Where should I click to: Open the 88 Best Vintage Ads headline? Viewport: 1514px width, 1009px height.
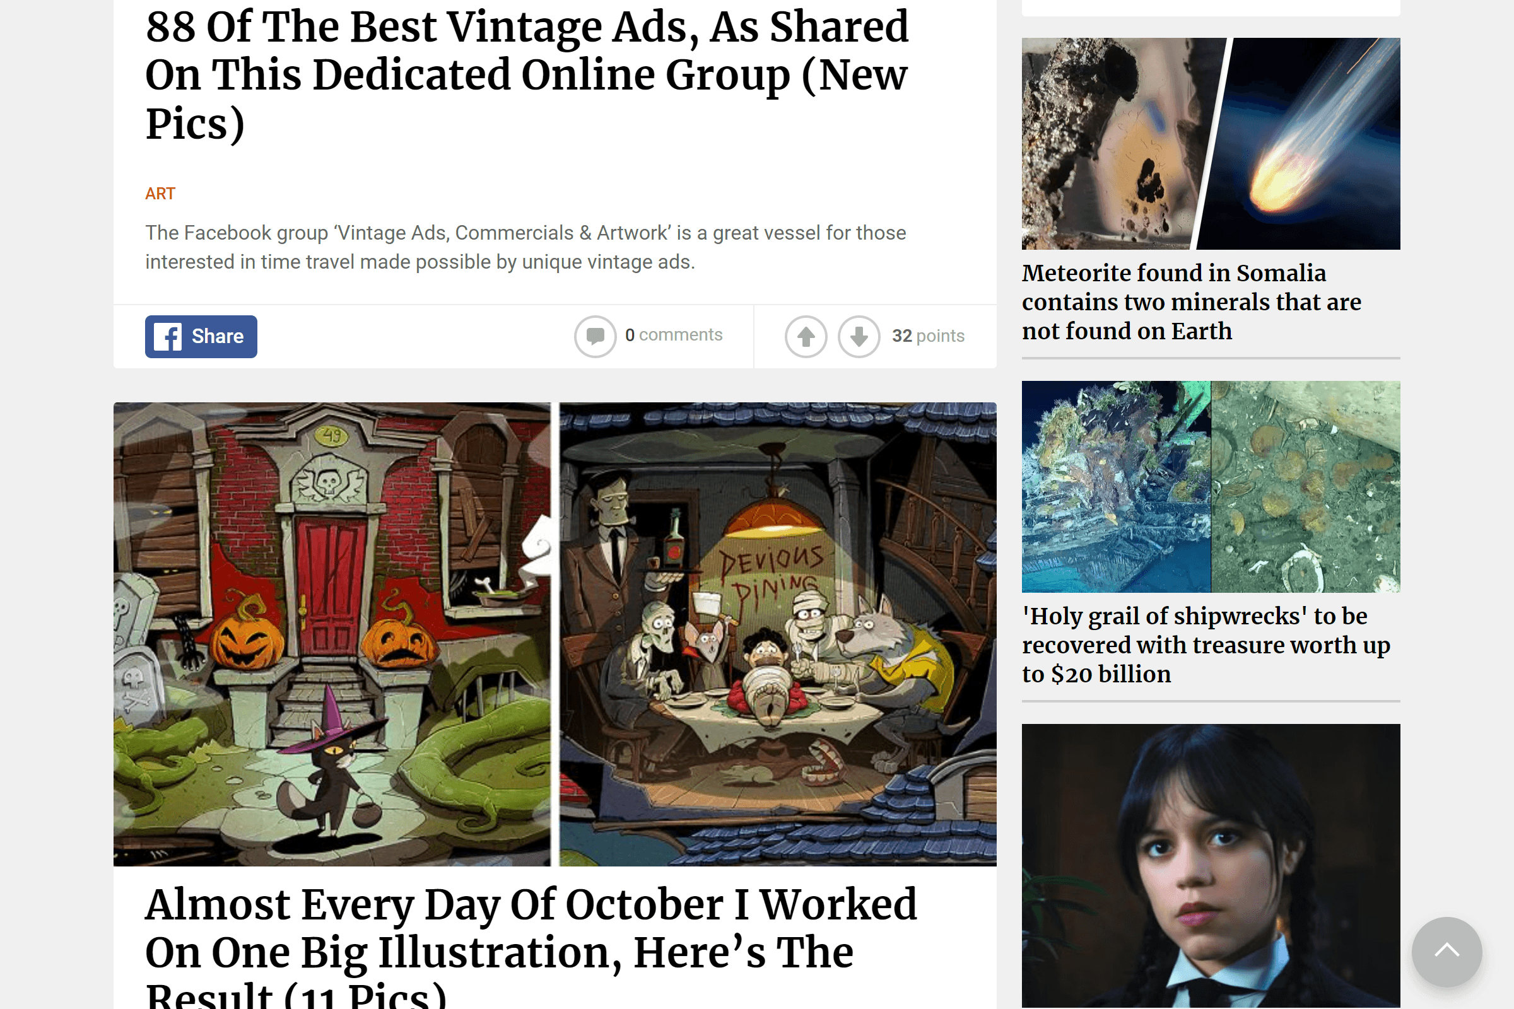pos(527,74)
